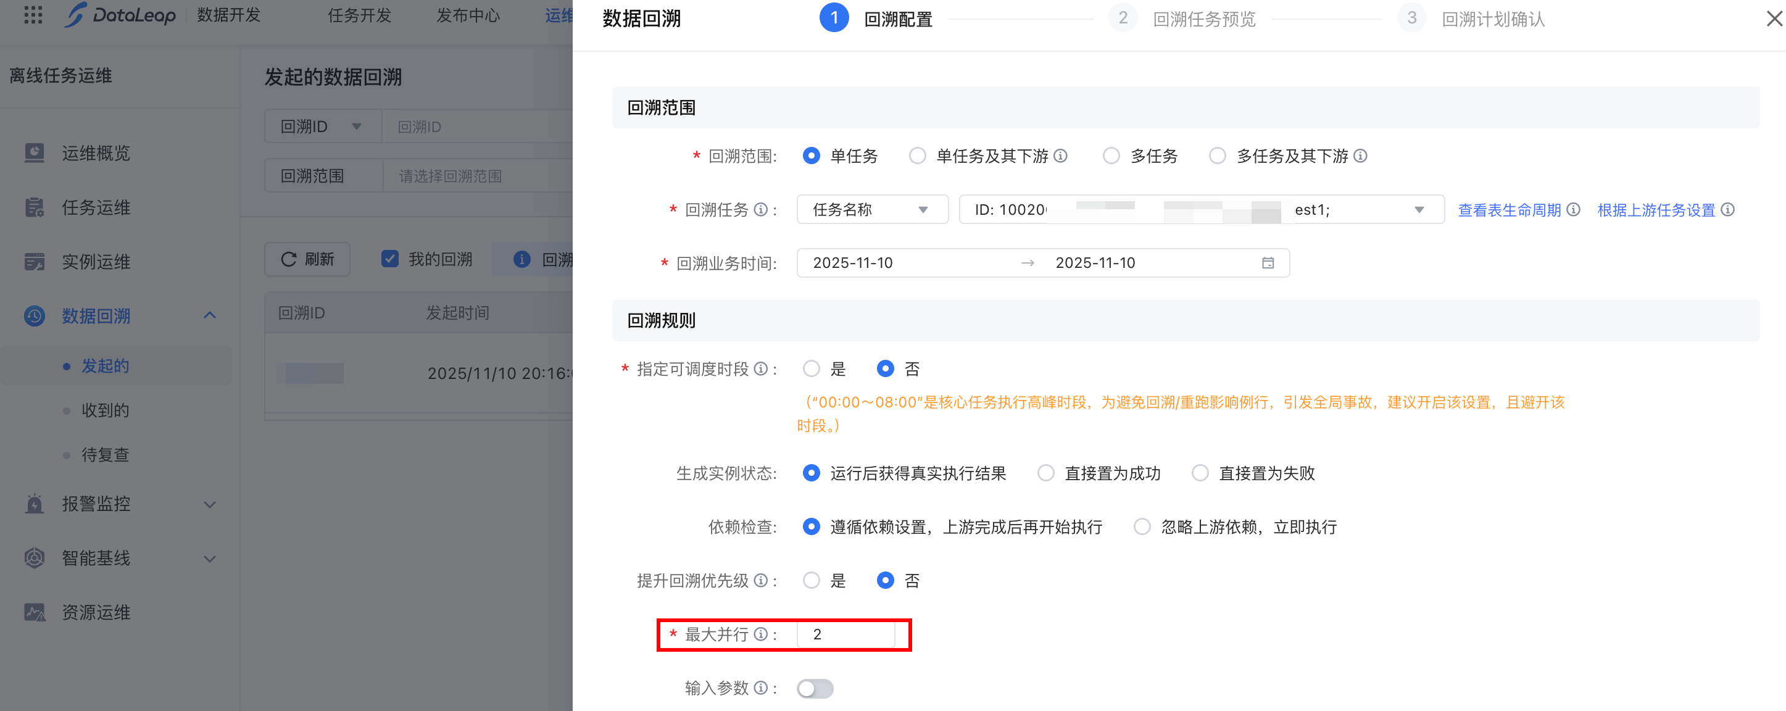Image resolution: width=1786 pixels, height=711 pixels.
Task: Open the 任务开发 top menu
Action: pyautogui.click(x=359, y=15)
